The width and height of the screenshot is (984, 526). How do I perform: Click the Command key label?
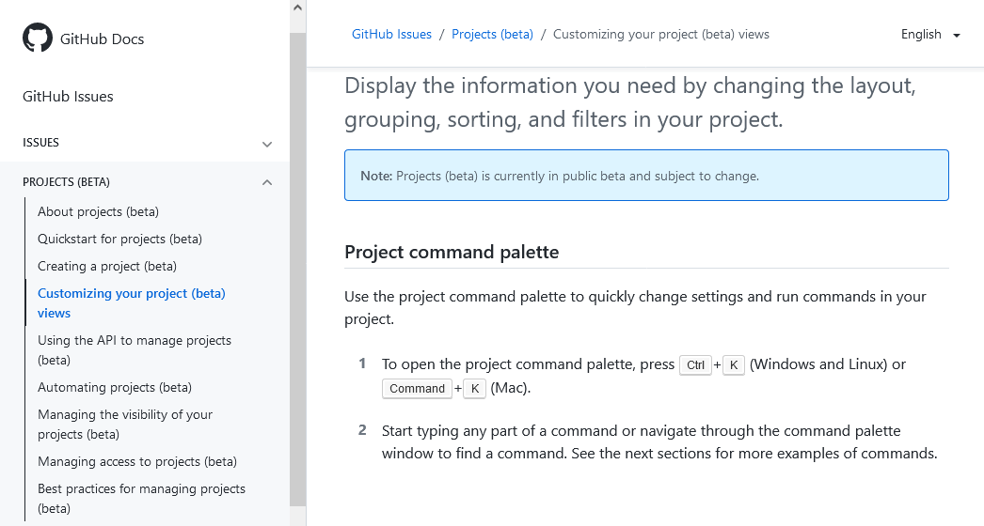tap(418, 389)
